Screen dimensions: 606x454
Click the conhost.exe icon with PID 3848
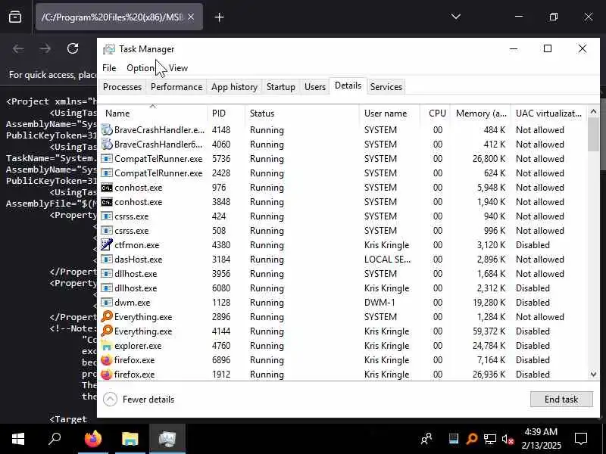point(107,202)
